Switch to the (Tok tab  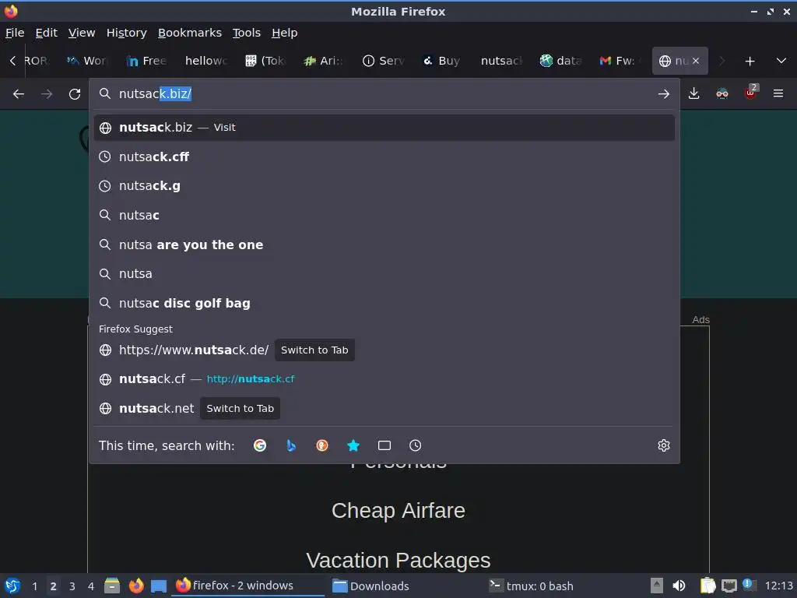click(x=265, y=61)
